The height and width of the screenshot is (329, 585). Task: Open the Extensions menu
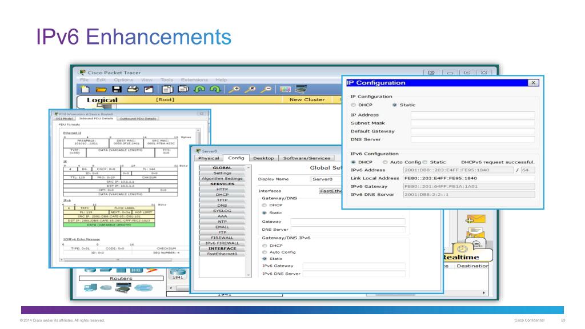tap(194, 80)
